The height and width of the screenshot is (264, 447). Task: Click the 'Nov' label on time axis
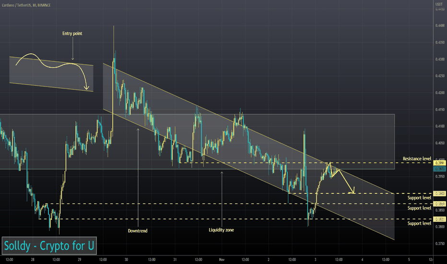(222, 259)
